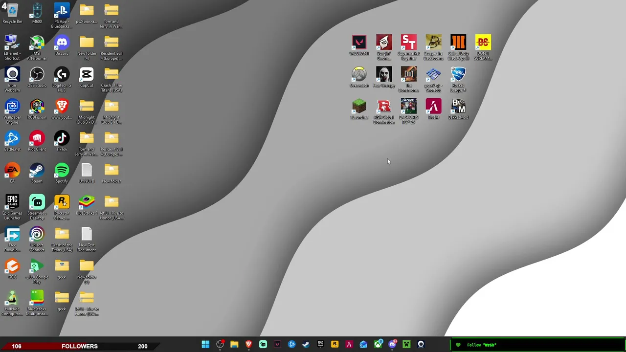Image resolution: width=626 pixels, height=352 pixels.
Task: Open the M600 mouse software shortcut
Action: (x=37, y=14)
